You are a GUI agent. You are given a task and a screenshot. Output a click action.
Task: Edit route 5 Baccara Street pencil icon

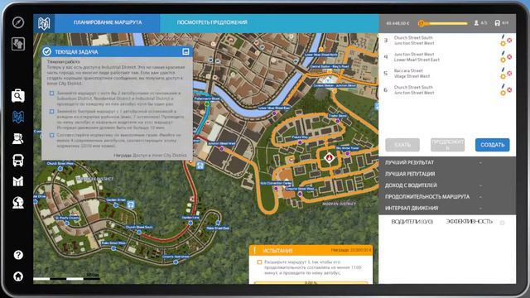pos(503,70)
